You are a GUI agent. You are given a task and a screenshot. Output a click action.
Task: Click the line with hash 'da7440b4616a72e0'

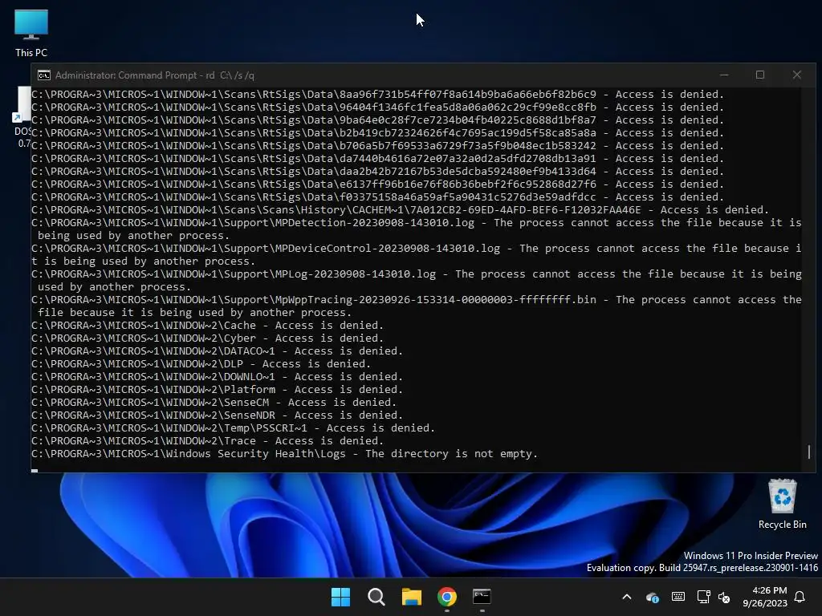pyautogui.click(x=377, y=159)
